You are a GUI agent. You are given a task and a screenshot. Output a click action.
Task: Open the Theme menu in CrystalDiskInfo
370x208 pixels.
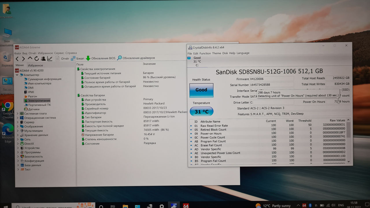(217, 53)
